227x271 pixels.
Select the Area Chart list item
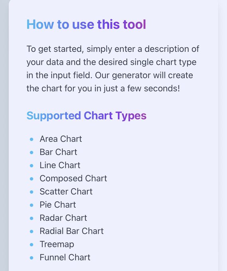(x=61, y=139)
